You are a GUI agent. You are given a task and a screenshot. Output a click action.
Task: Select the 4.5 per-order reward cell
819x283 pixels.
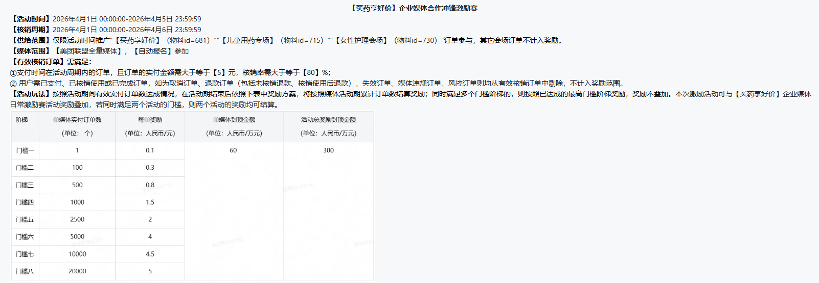tap(150, 254)
